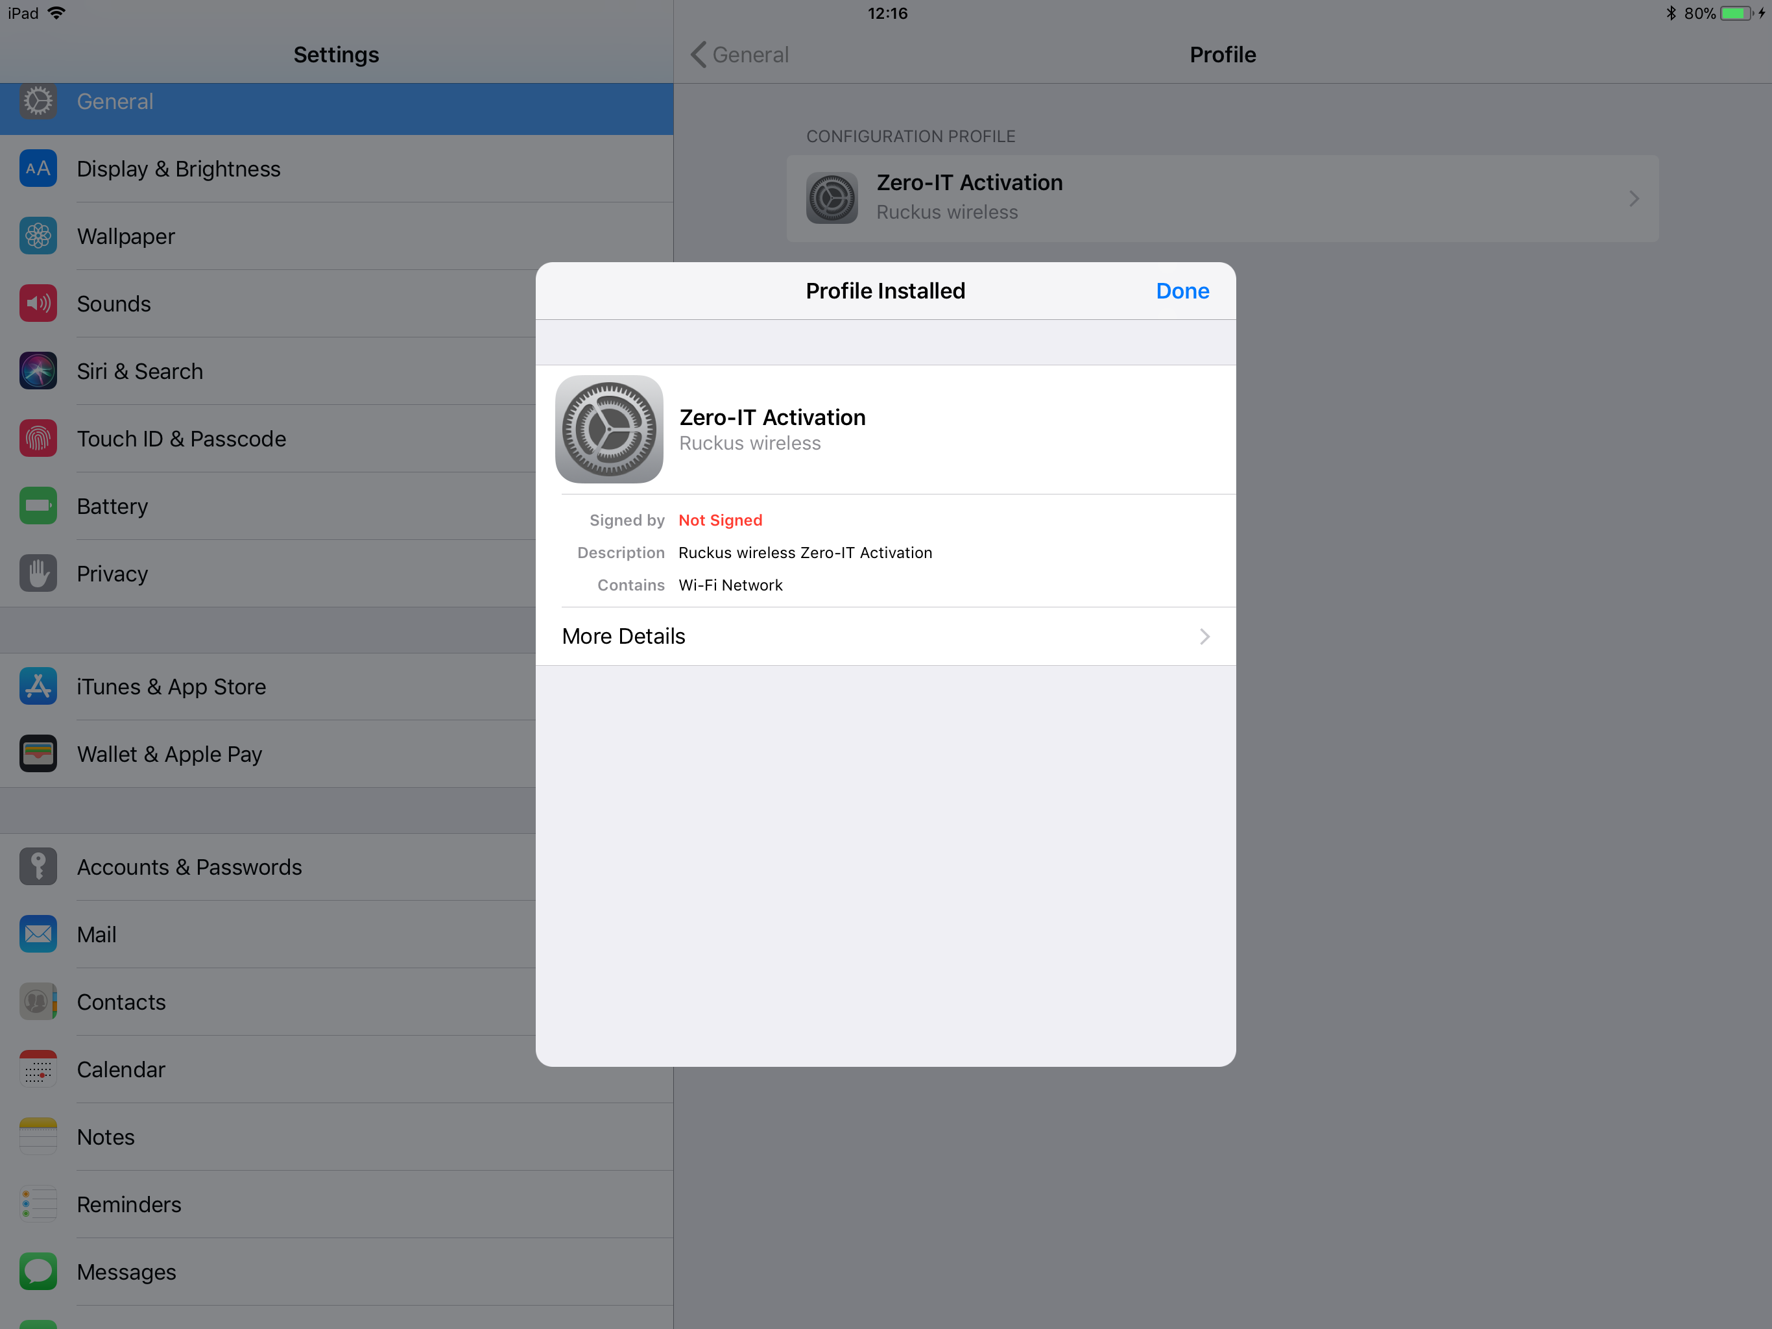This screenshot has height=1329, width=1772.
Task: Click the Wallpaper flower icon
Action: point(38,236)
